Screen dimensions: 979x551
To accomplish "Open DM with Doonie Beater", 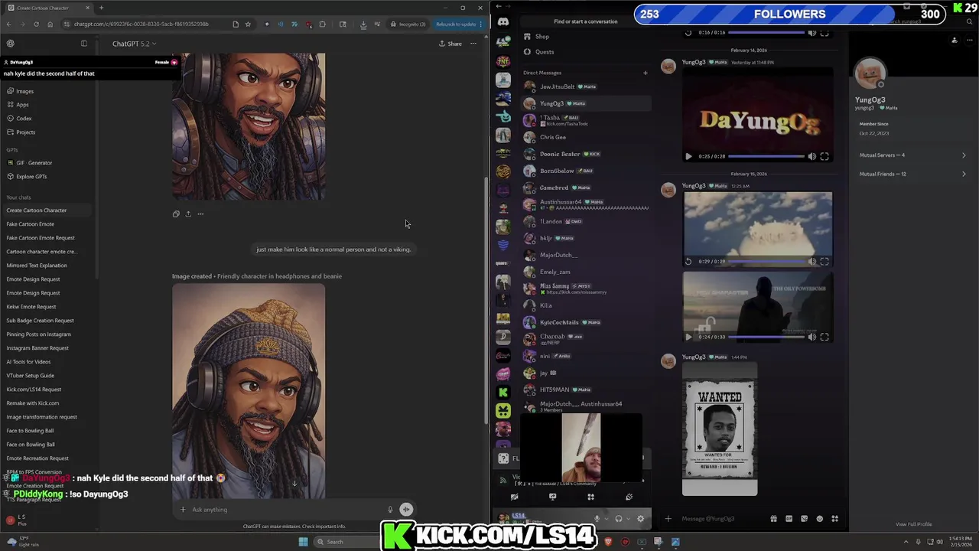I will point(586,154).
